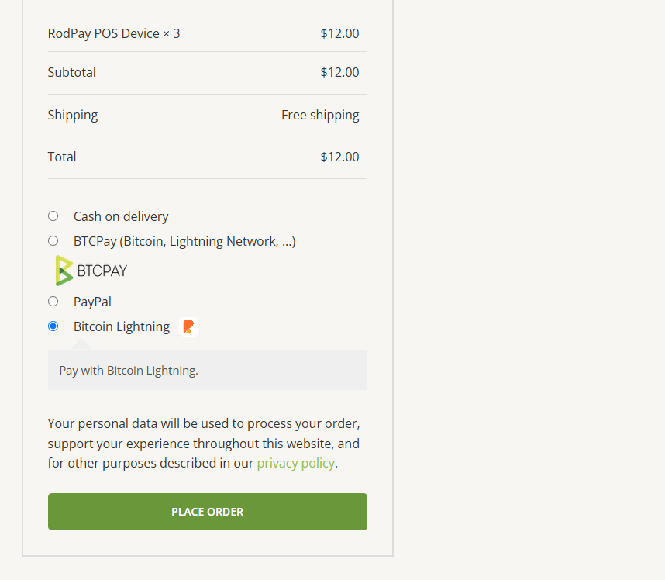Choose the BTCPay payment radio option

(53, 241)
